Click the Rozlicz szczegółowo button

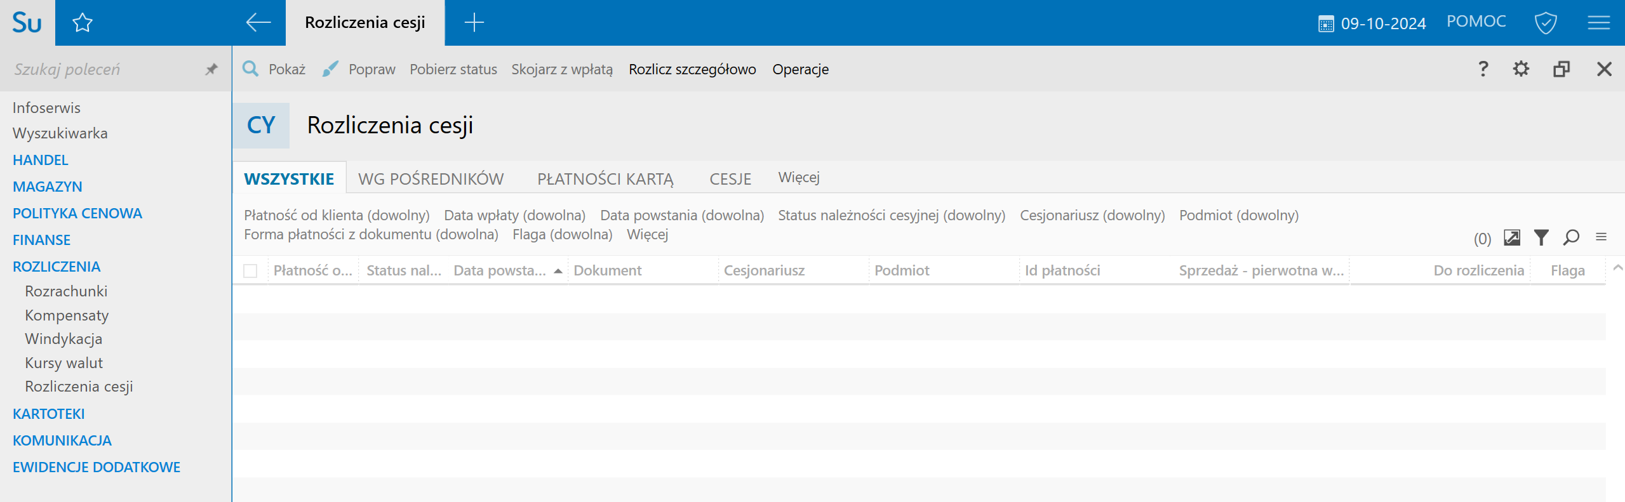pos(692,69)
